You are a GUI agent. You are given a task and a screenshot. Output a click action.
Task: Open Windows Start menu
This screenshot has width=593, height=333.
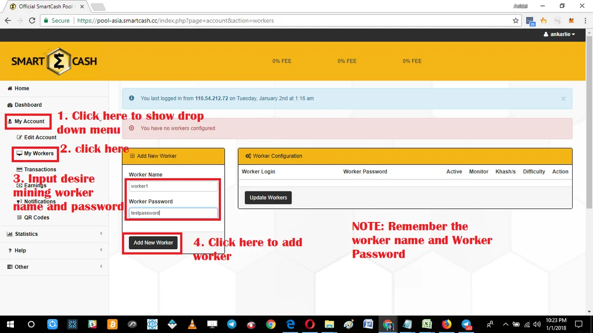10,324
